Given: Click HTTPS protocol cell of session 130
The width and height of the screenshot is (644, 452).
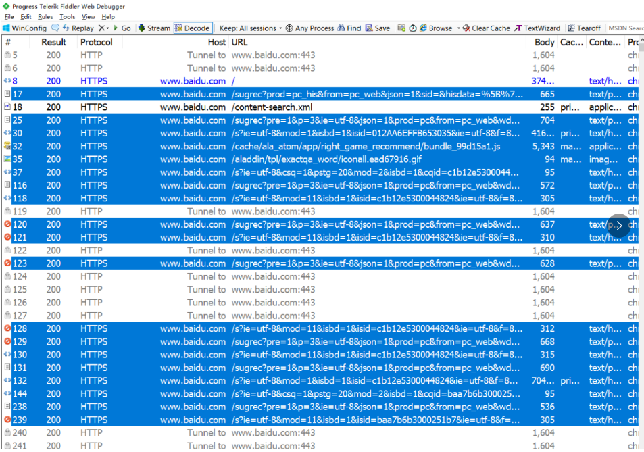Looking at the screenshot, I should tap(94, 355).
